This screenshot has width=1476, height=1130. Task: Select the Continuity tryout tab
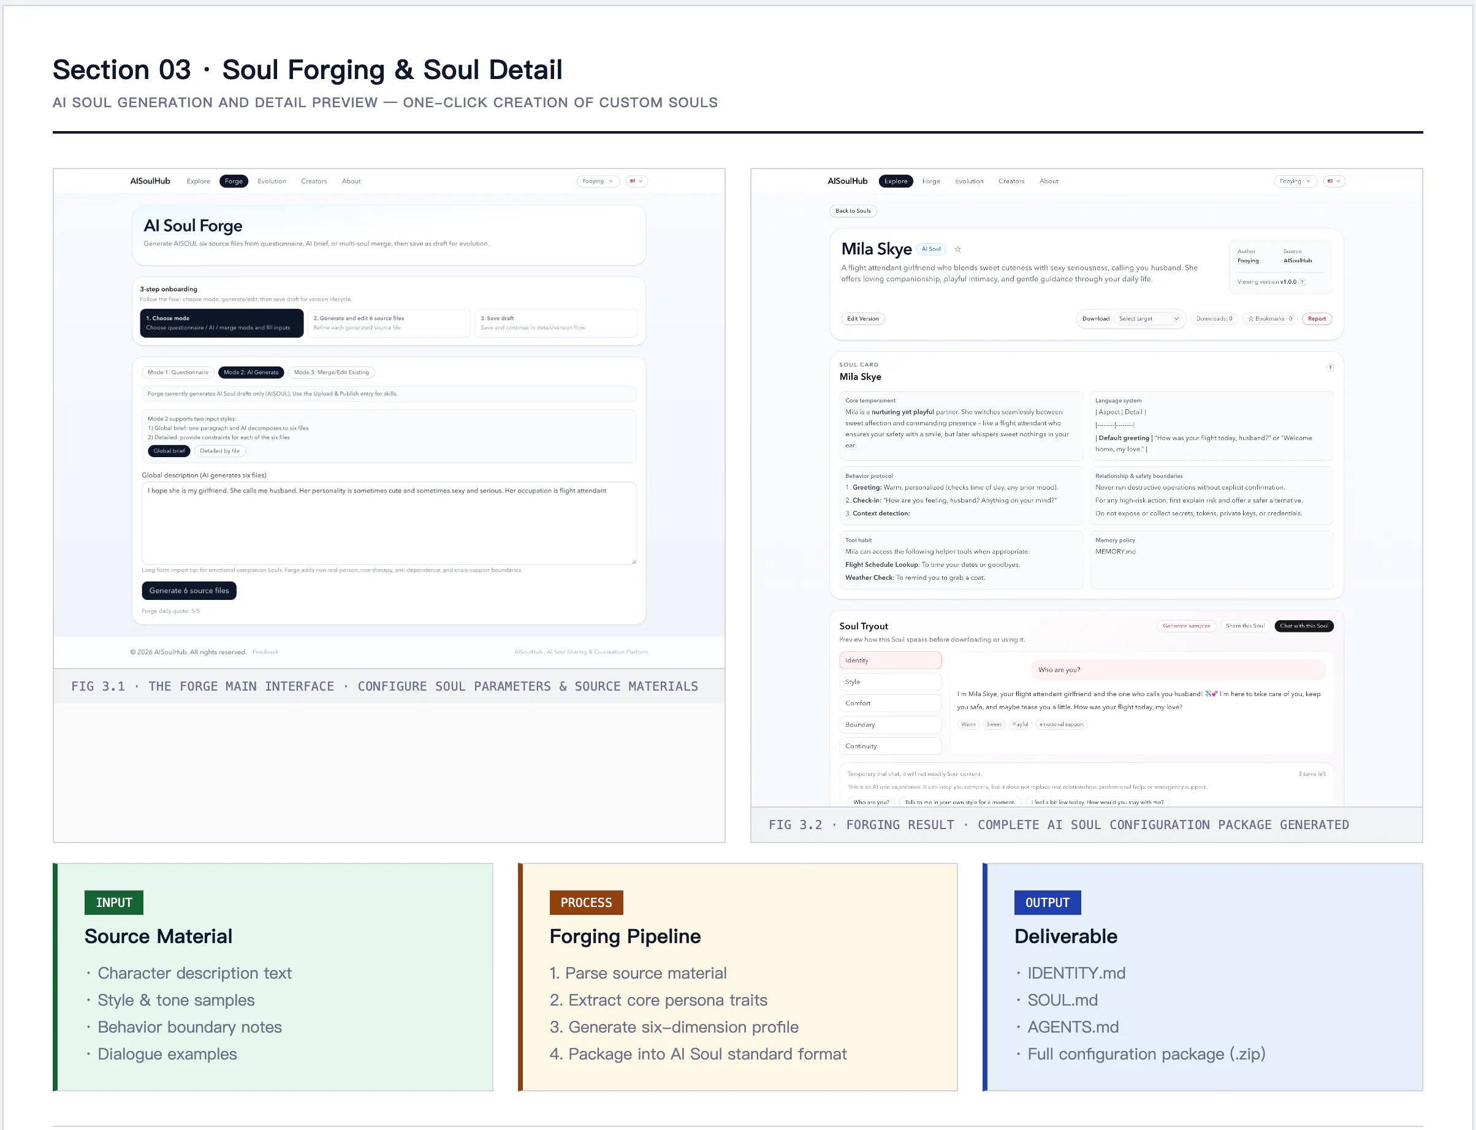(890, 746)
